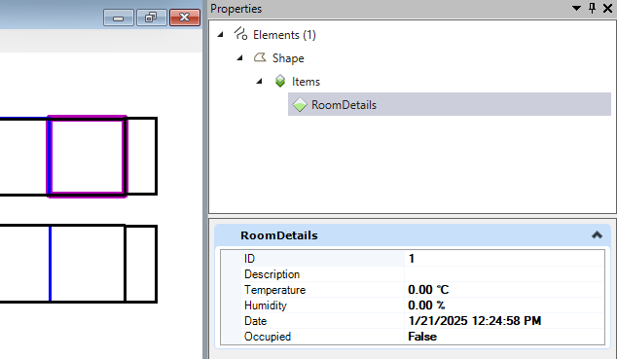The width and height of the screenshot is (617, 359).
Task: Select the Items label in tree
Action: 306,82
